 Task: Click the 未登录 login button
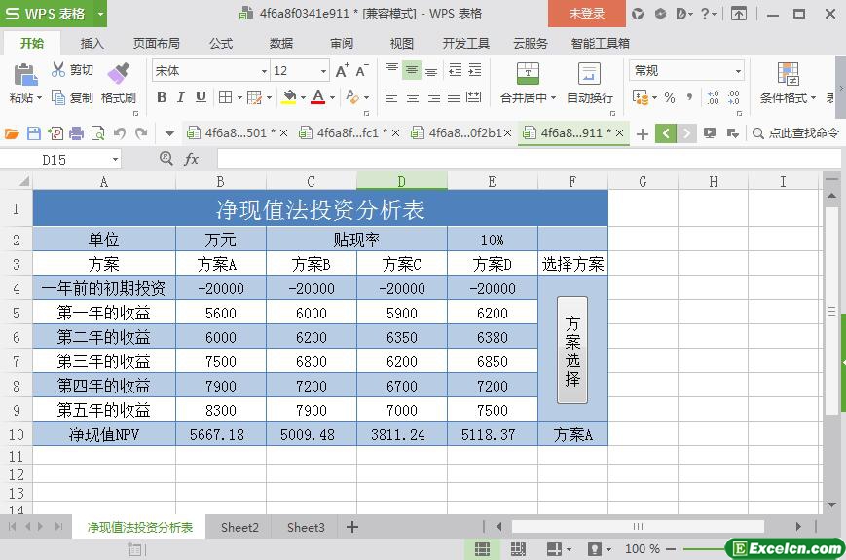[586, 14]
